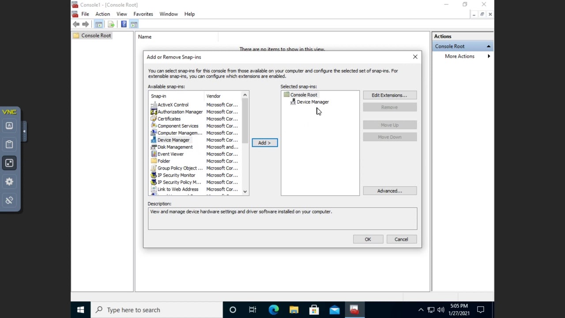Click the snap-in list scroll up arrow

click(245, 95)
